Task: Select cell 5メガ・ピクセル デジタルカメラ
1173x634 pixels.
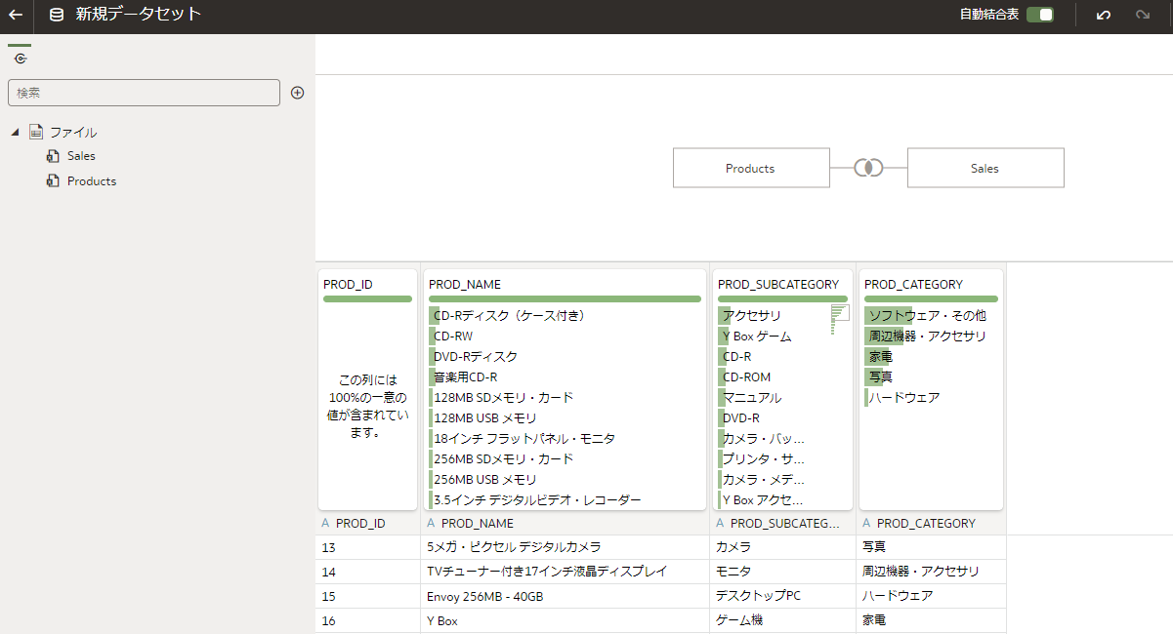Action: click(x=565, y=547)
